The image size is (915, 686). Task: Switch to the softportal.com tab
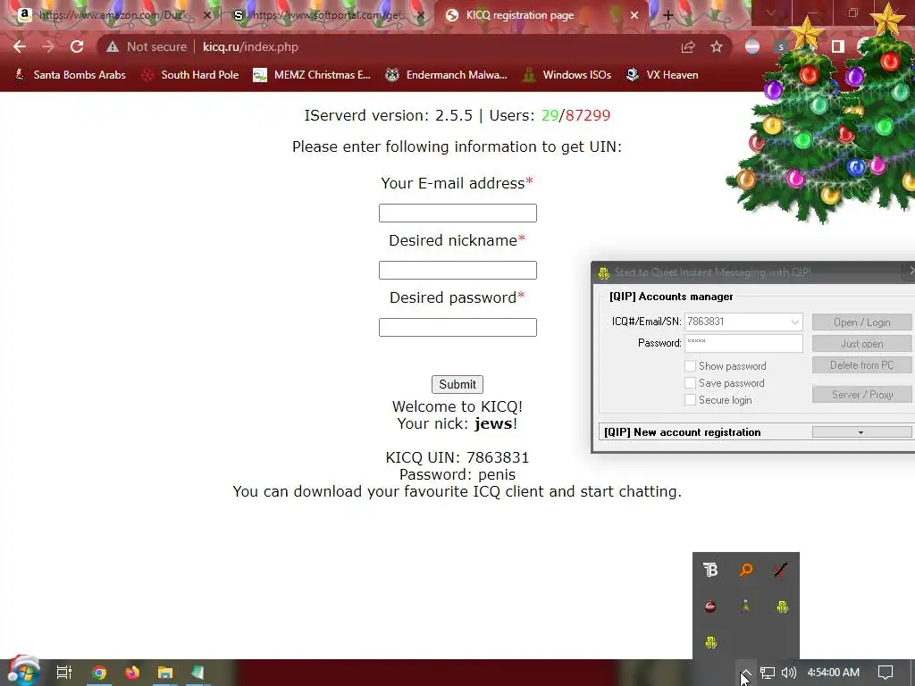click(327, 16)
